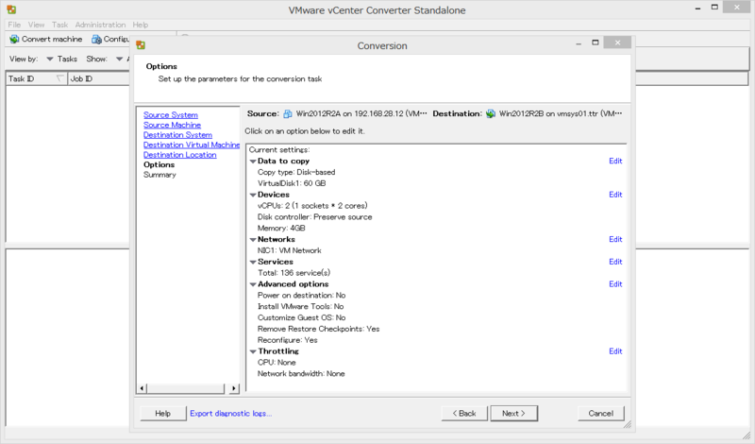Click 'Customize Guest OS: No' row

click(x=301, y=317)
